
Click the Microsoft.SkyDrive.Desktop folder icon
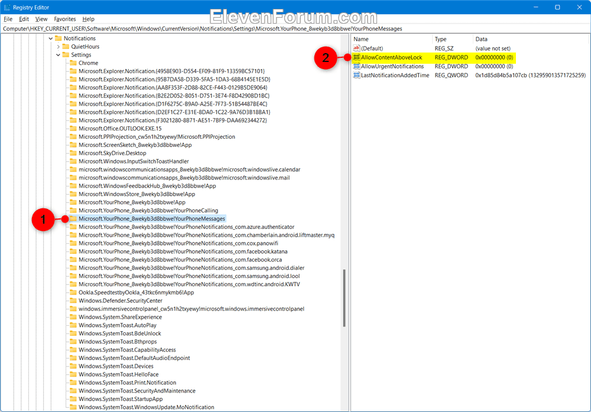click(x=73, y=153)
